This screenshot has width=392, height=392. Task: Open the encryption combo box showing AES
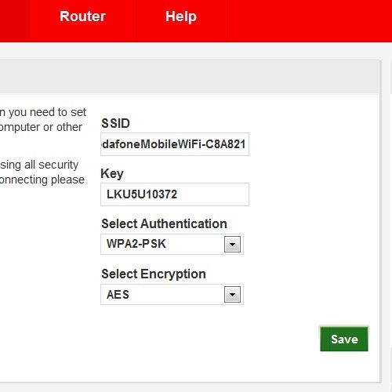(x=172, y=294)
